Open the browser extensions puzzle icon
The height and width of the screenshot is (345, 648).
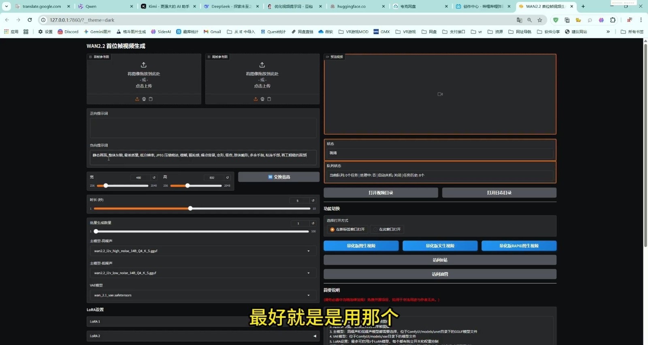point(613,20)
